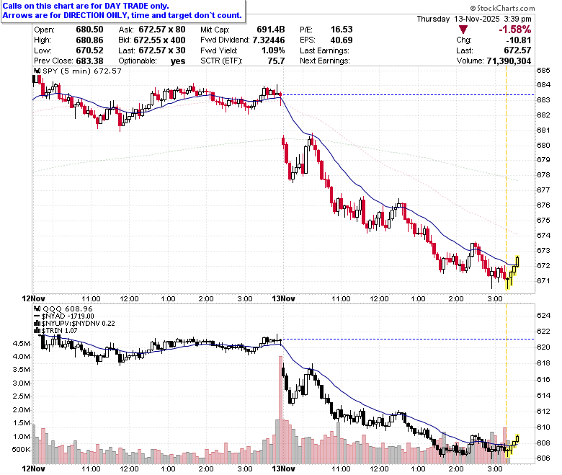562x475 pixels.
Task: Click the P/E value 16.53
Action: point(342,30)
